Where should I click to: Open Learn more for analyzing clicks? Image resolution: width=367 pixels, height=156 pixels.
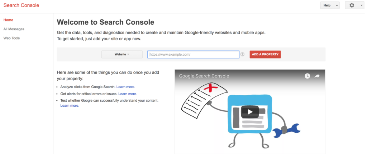pos(126,87)
